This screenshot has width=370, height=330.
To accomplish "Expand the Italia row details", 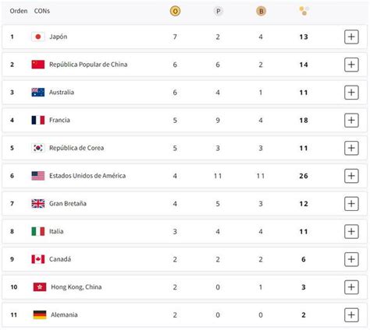I will click(x=351, y=231).
